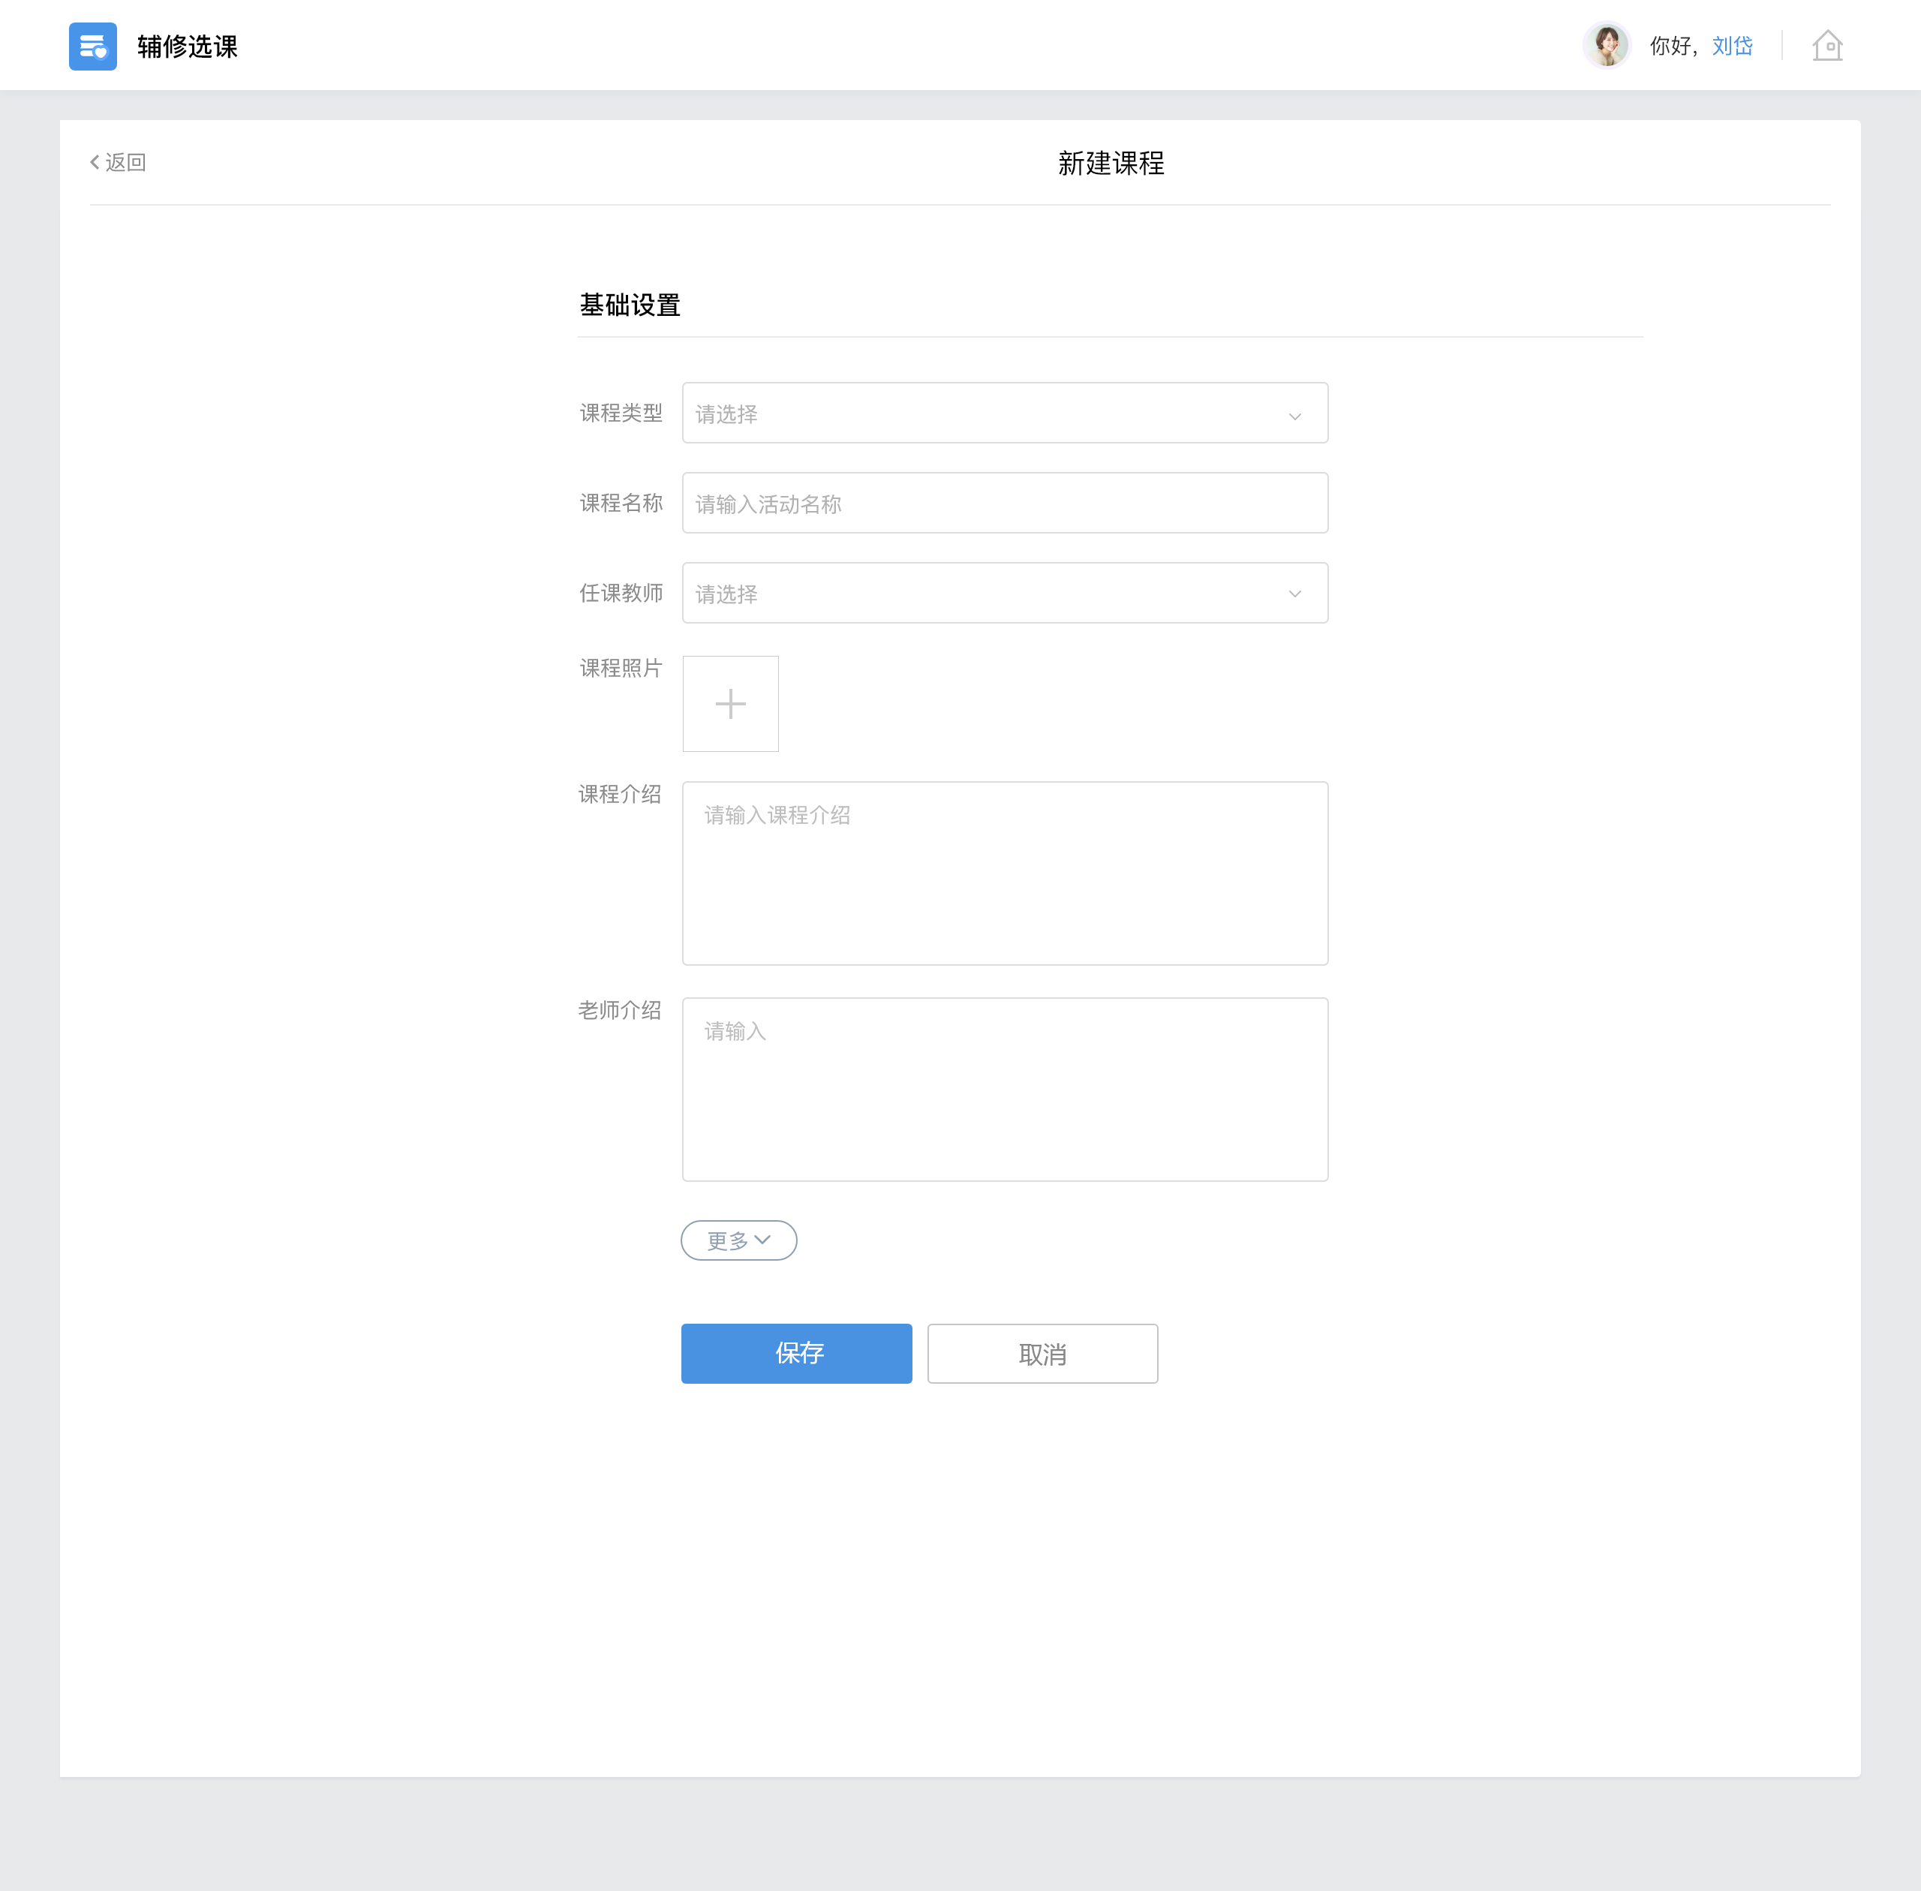Click the home icon in header
Viewport: 1921px width, 1891px height.
pos(1826,47)
